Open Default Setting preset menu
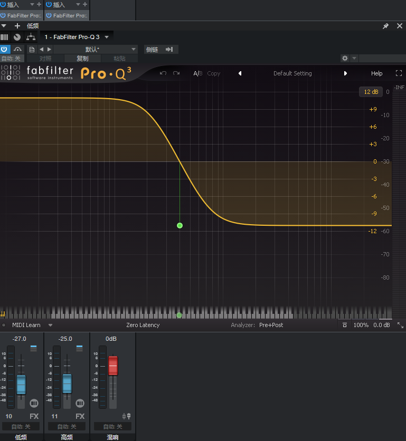Viewport: 406px width, 441px height. tap(292, 73)
